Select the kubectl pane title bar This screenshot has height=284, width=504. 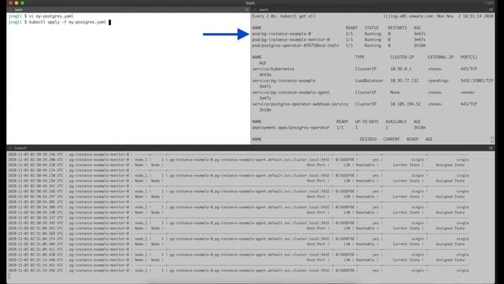click(x=250, y=148)
